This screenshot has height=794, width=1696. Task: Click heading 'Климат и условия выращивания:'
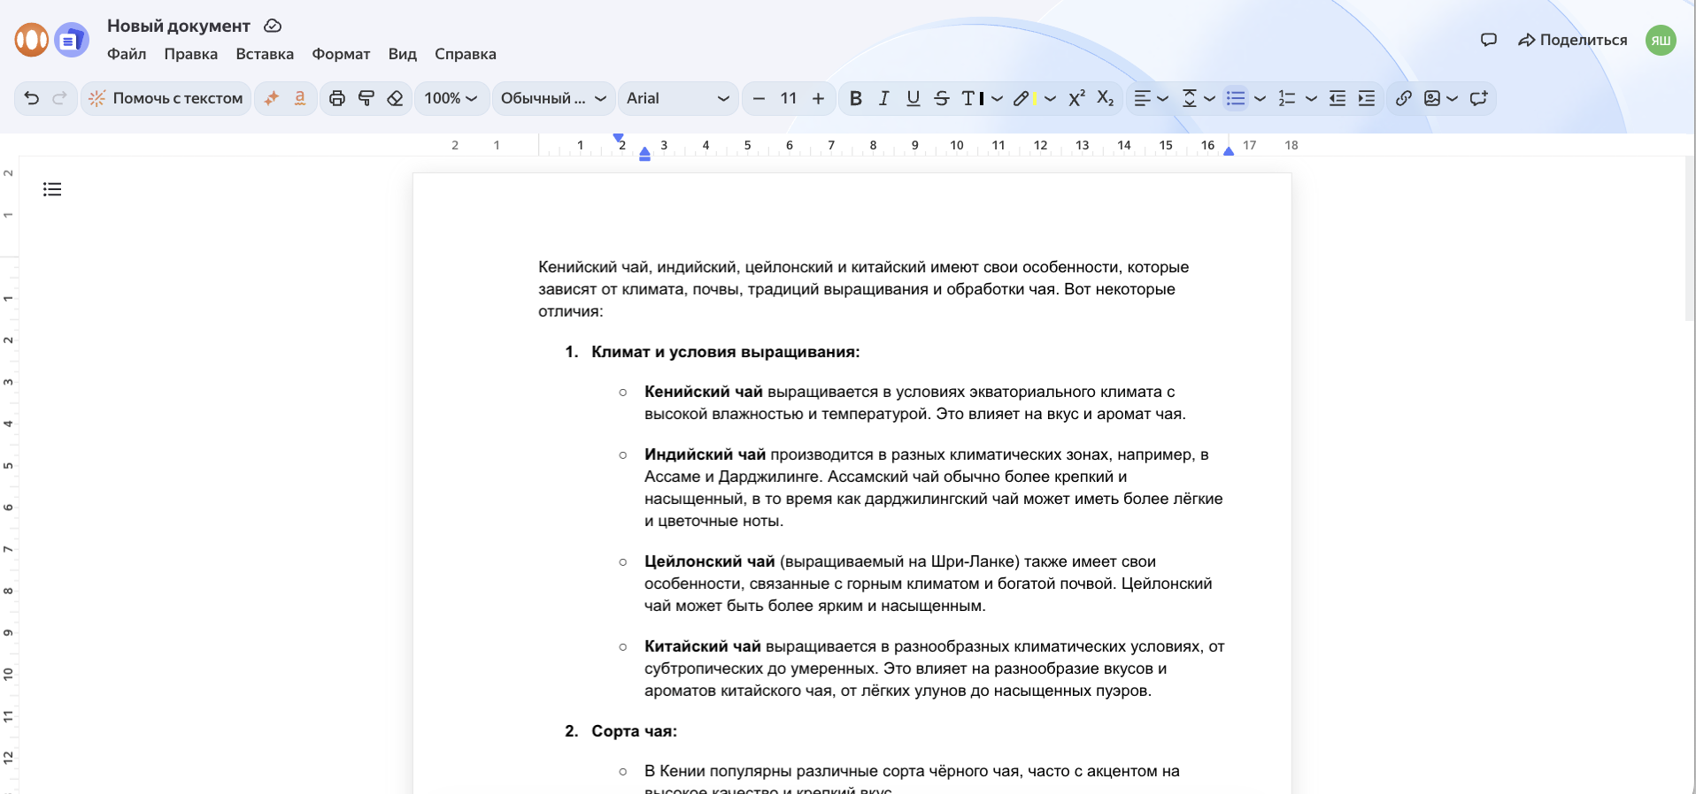coord(726,352)
